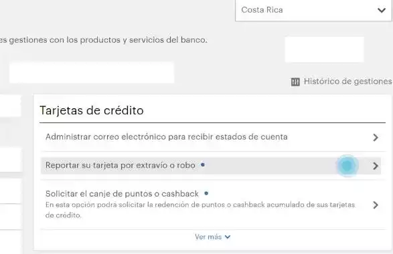Click the arrow beside Administrar correo electrónico
This screenshot has height=254, width=393.
pyautogui.click(x=375, y=138)
